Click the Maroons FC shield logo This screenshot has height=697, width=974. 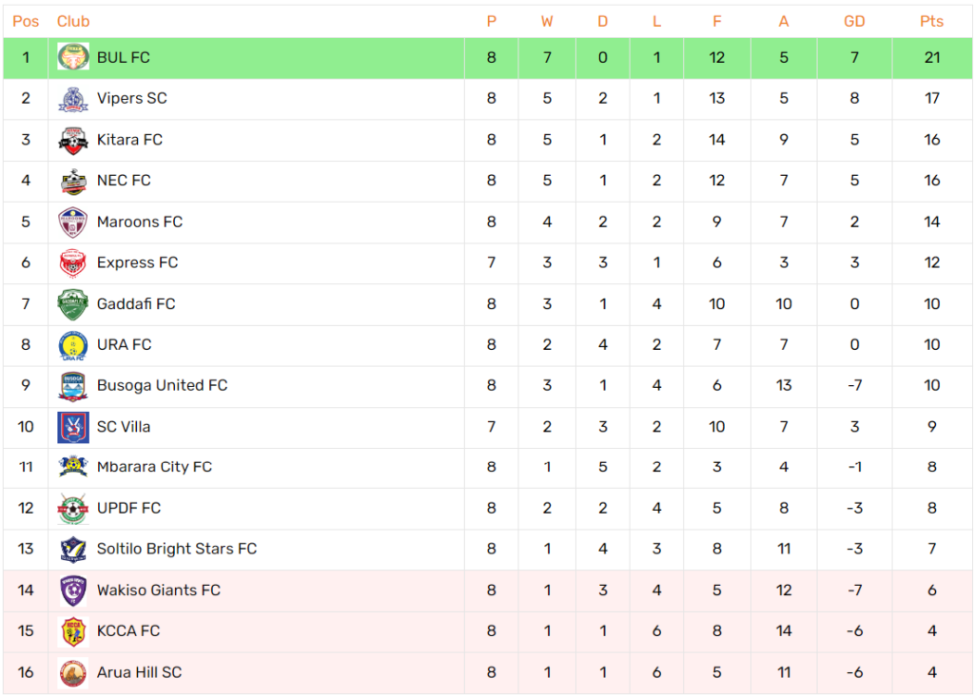click(73, 223)
